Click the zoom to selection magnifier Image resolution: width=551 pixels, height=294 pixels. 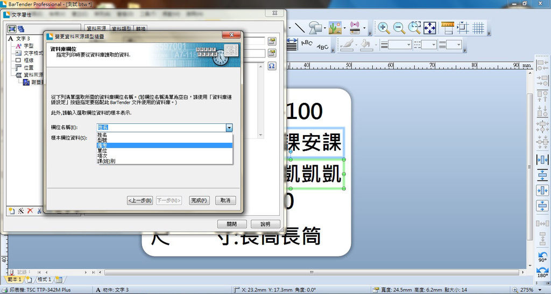pyautogui.click(x=415, y=28)
